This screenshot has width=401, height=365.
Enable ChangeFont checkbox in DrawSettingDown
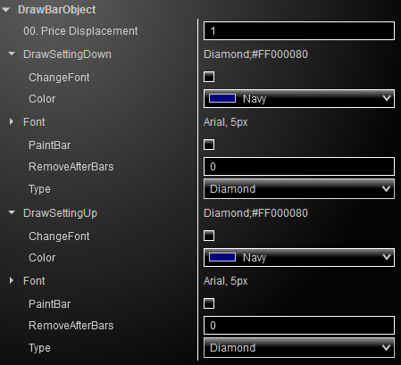point(209,77)
